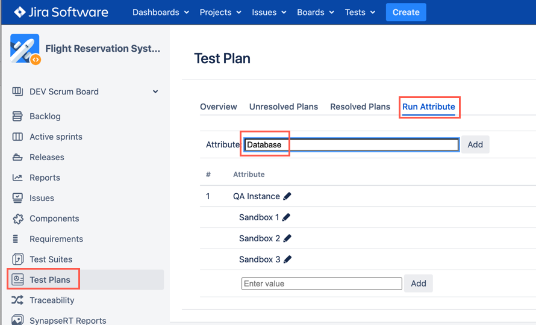Open the Releases sidebar item

(46, 157)
